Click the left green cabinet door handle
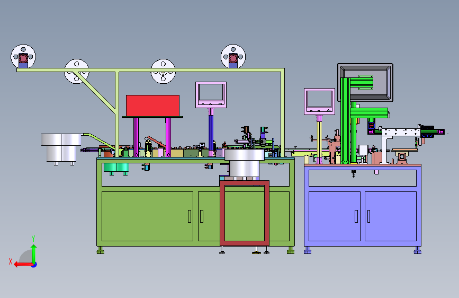 point(190,216)
